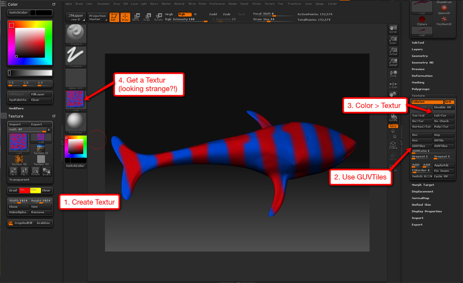
Task: Select the Texture 02 thumbnail
Action: (x=19, y=159)
